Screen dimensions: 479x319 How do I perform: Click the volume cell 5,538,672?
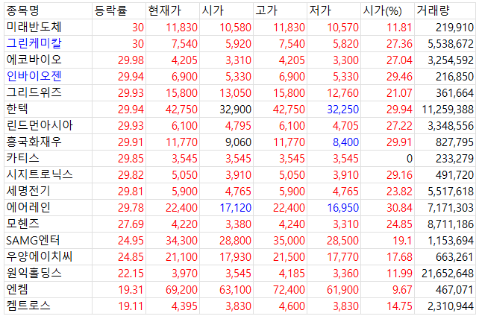(451, 44)
